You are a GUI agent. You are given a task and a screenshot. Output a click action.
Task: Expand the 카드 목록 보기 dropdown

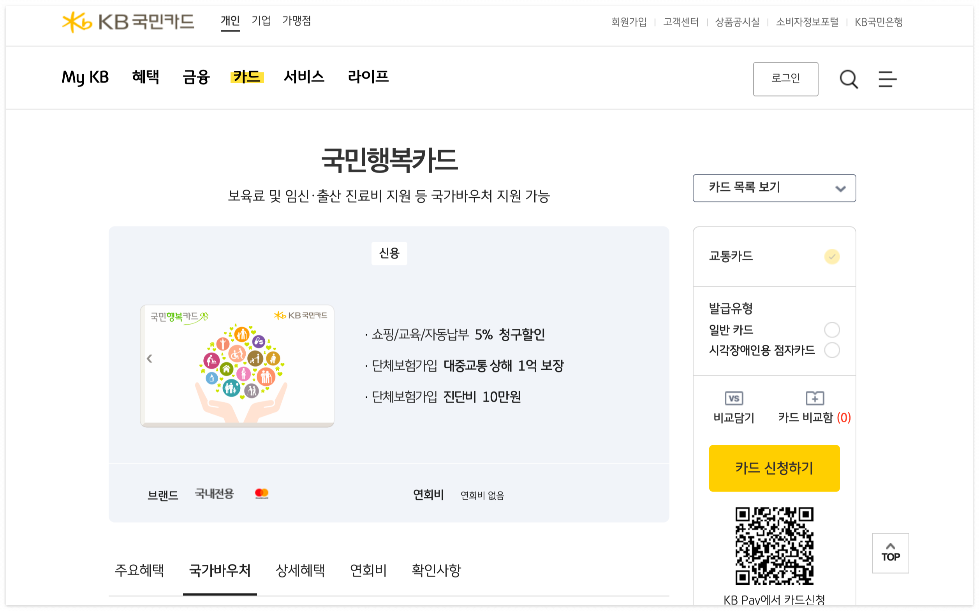pyautogui.click(x=774, y=188)
